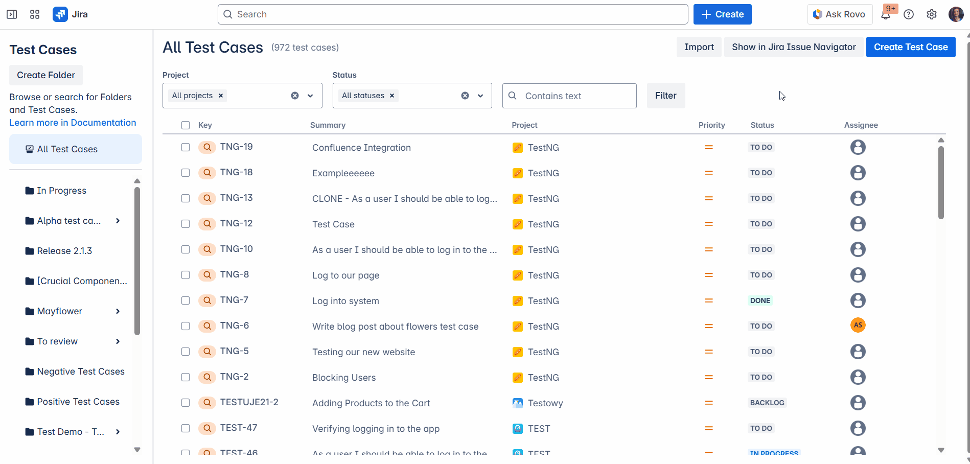970x464 pixels.
Task: Open the Project dropdown arrow
Action: point(310,96)
